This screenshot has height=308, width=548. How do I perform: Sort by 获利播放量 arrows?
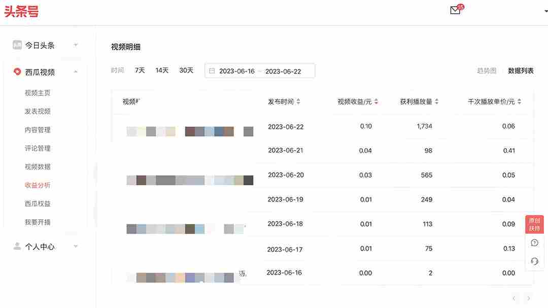(x=436, y=101)
